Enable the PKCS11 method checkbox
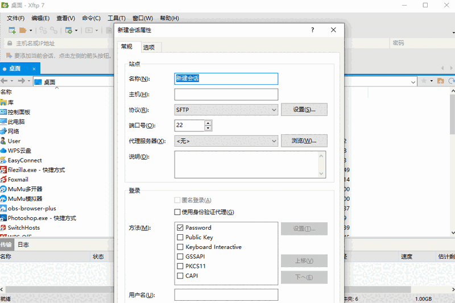The image size is (455, 303). [180, 266]
